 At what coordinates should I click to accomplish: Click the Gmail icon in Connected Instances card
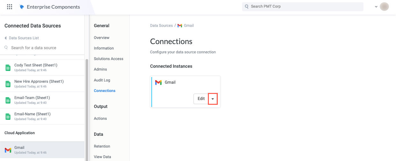[x=158, y=82]
